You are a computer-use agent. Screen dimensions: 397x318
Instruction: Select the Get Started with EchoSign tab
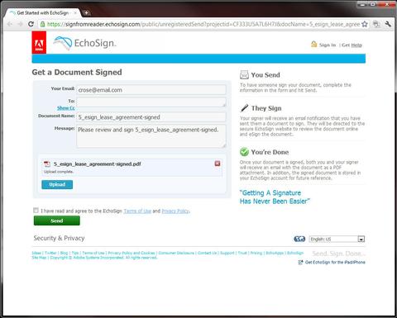coord(42,13)
